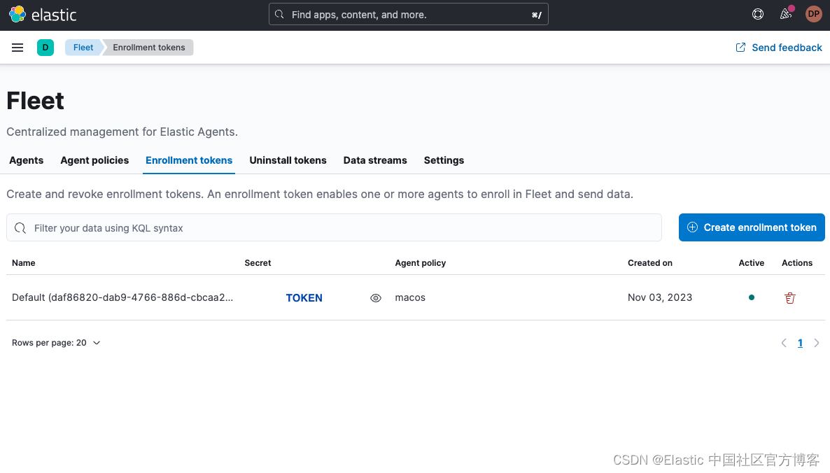Image resolution: width=830 pixels, height=473 pixels.
Task: Open the help menu lifebuoy icon
Action: (758, 14)
